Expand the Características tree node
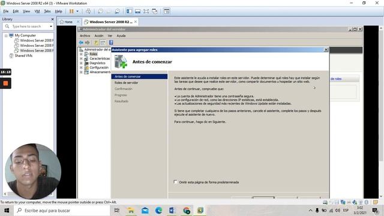This screenshot has height=216, width=384. click(x=82, y=59)
